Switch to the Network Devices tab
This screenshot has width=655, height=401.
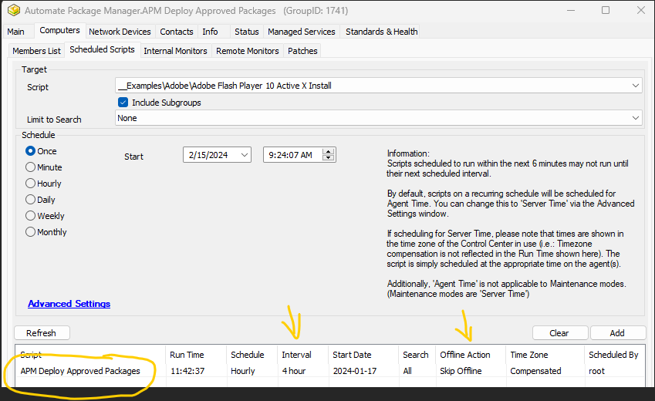pos(120,32)
